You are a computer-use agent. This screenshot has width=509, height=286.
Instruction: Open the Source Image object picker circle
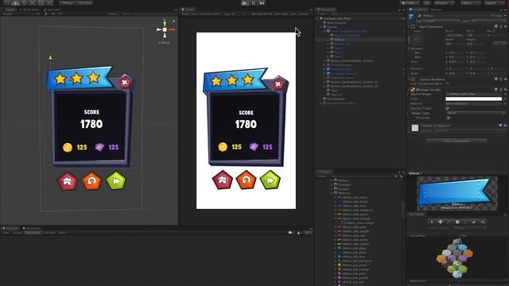click(505, 94)
